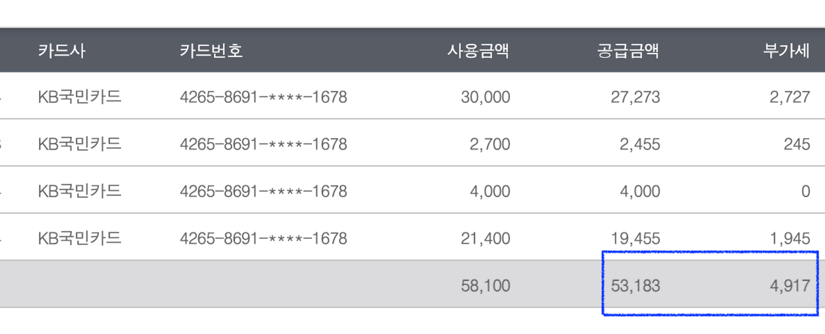Click the 공급금액 column header
The height and width of the screenshot is (334, 825).
click(628, 51)
